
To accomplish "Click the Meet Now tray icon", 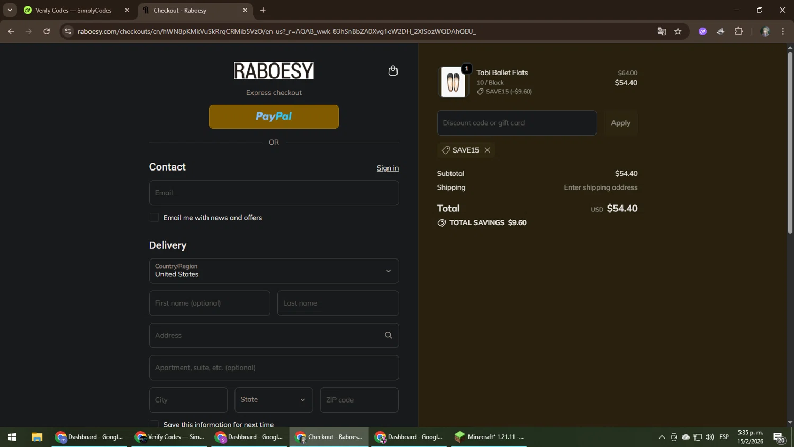I will 674,437.
